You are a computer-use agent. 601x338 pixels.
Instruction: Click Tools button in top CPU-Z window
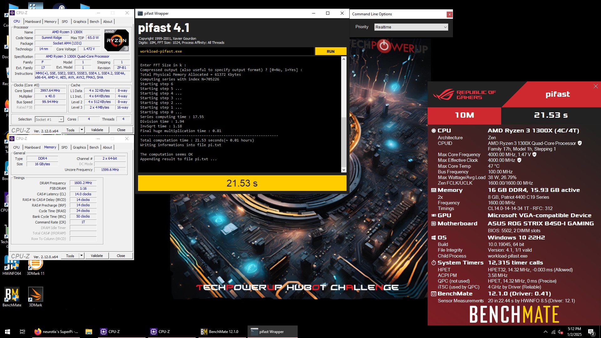point(70,130)
